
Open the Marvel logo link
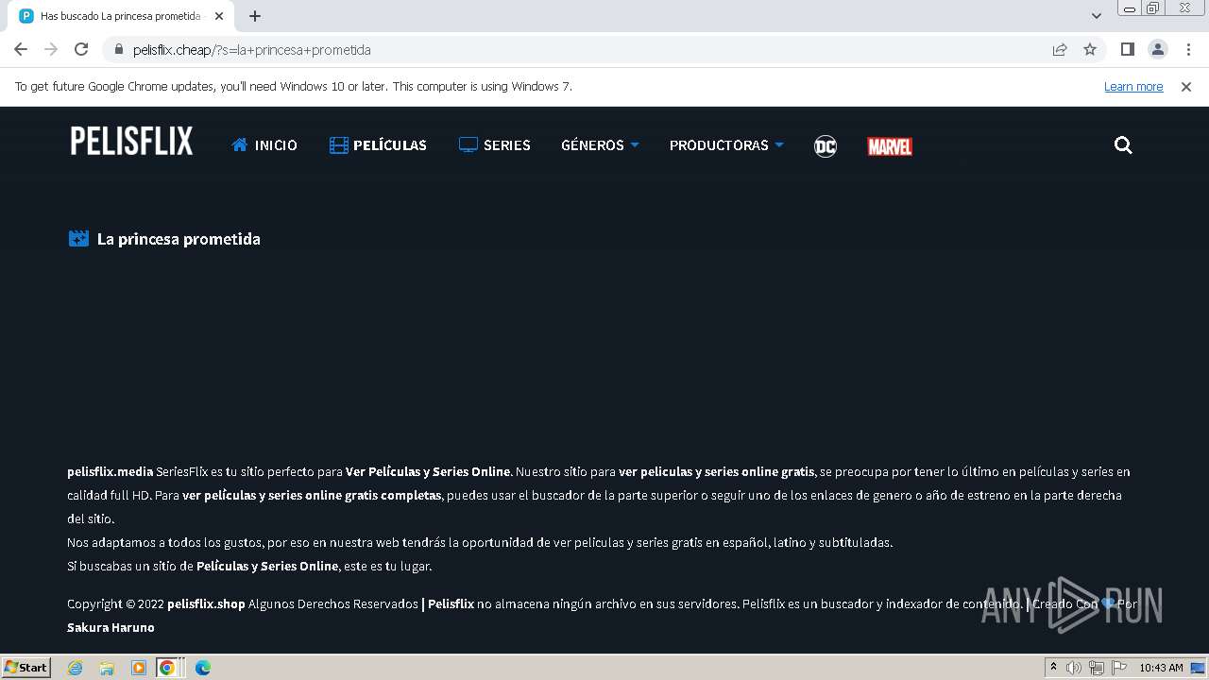890,146
